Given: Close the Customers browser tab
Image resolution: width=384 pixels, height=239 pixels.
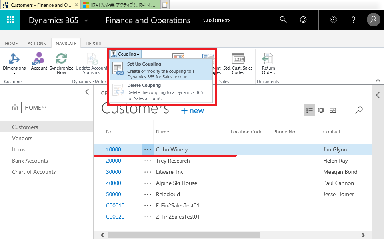Looking at the screenshot, I should (x=76, y=5).
